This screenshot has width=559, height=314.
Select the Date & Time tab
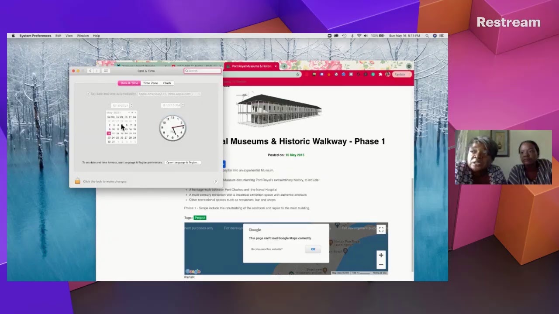129,83
